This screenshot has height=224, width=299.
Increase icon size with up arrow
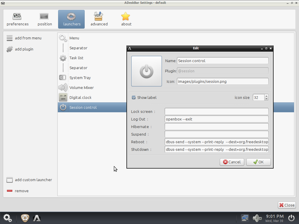pyautogui.click(x=266, y=96)
